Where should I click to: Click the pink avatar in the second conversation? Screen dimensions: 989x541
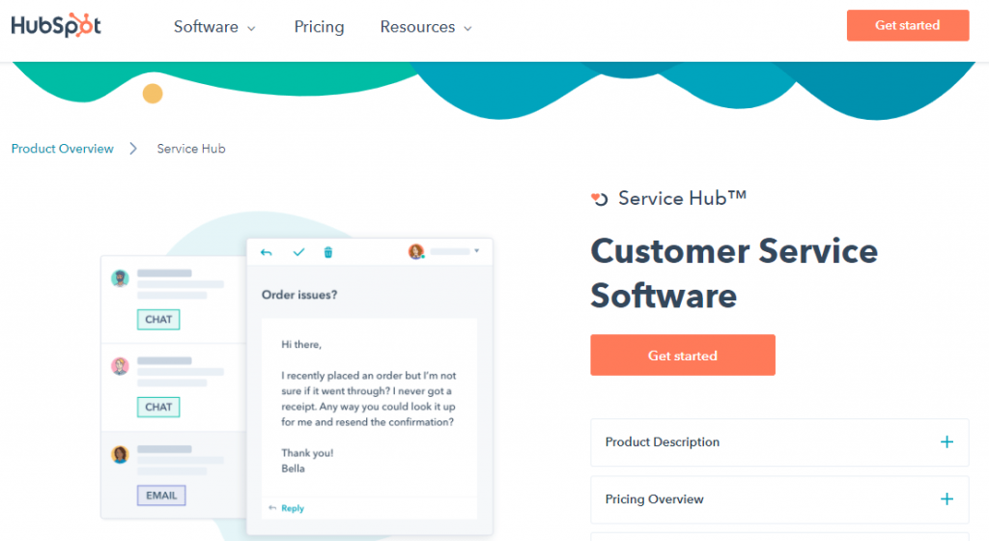pyautogui.click(x=120, y=366)
